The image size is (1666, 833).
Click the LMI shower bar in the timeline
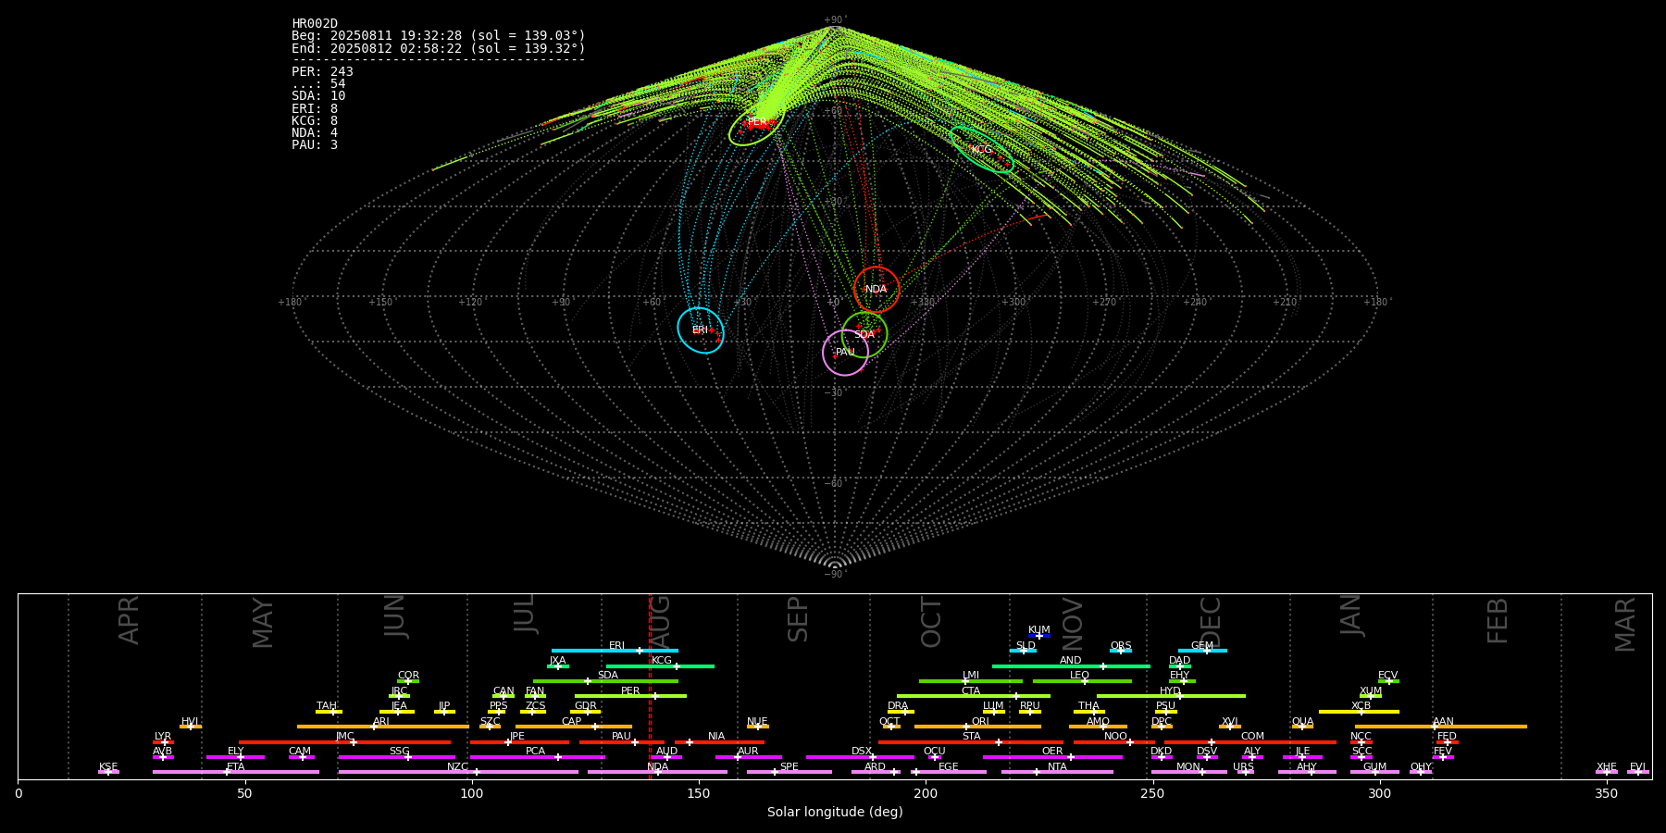pos(971,681)
